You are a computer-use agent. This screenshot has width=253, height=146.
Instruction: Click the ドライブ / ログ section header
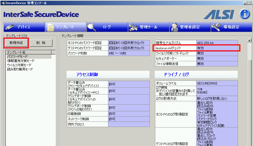click(x=196, y=74)
